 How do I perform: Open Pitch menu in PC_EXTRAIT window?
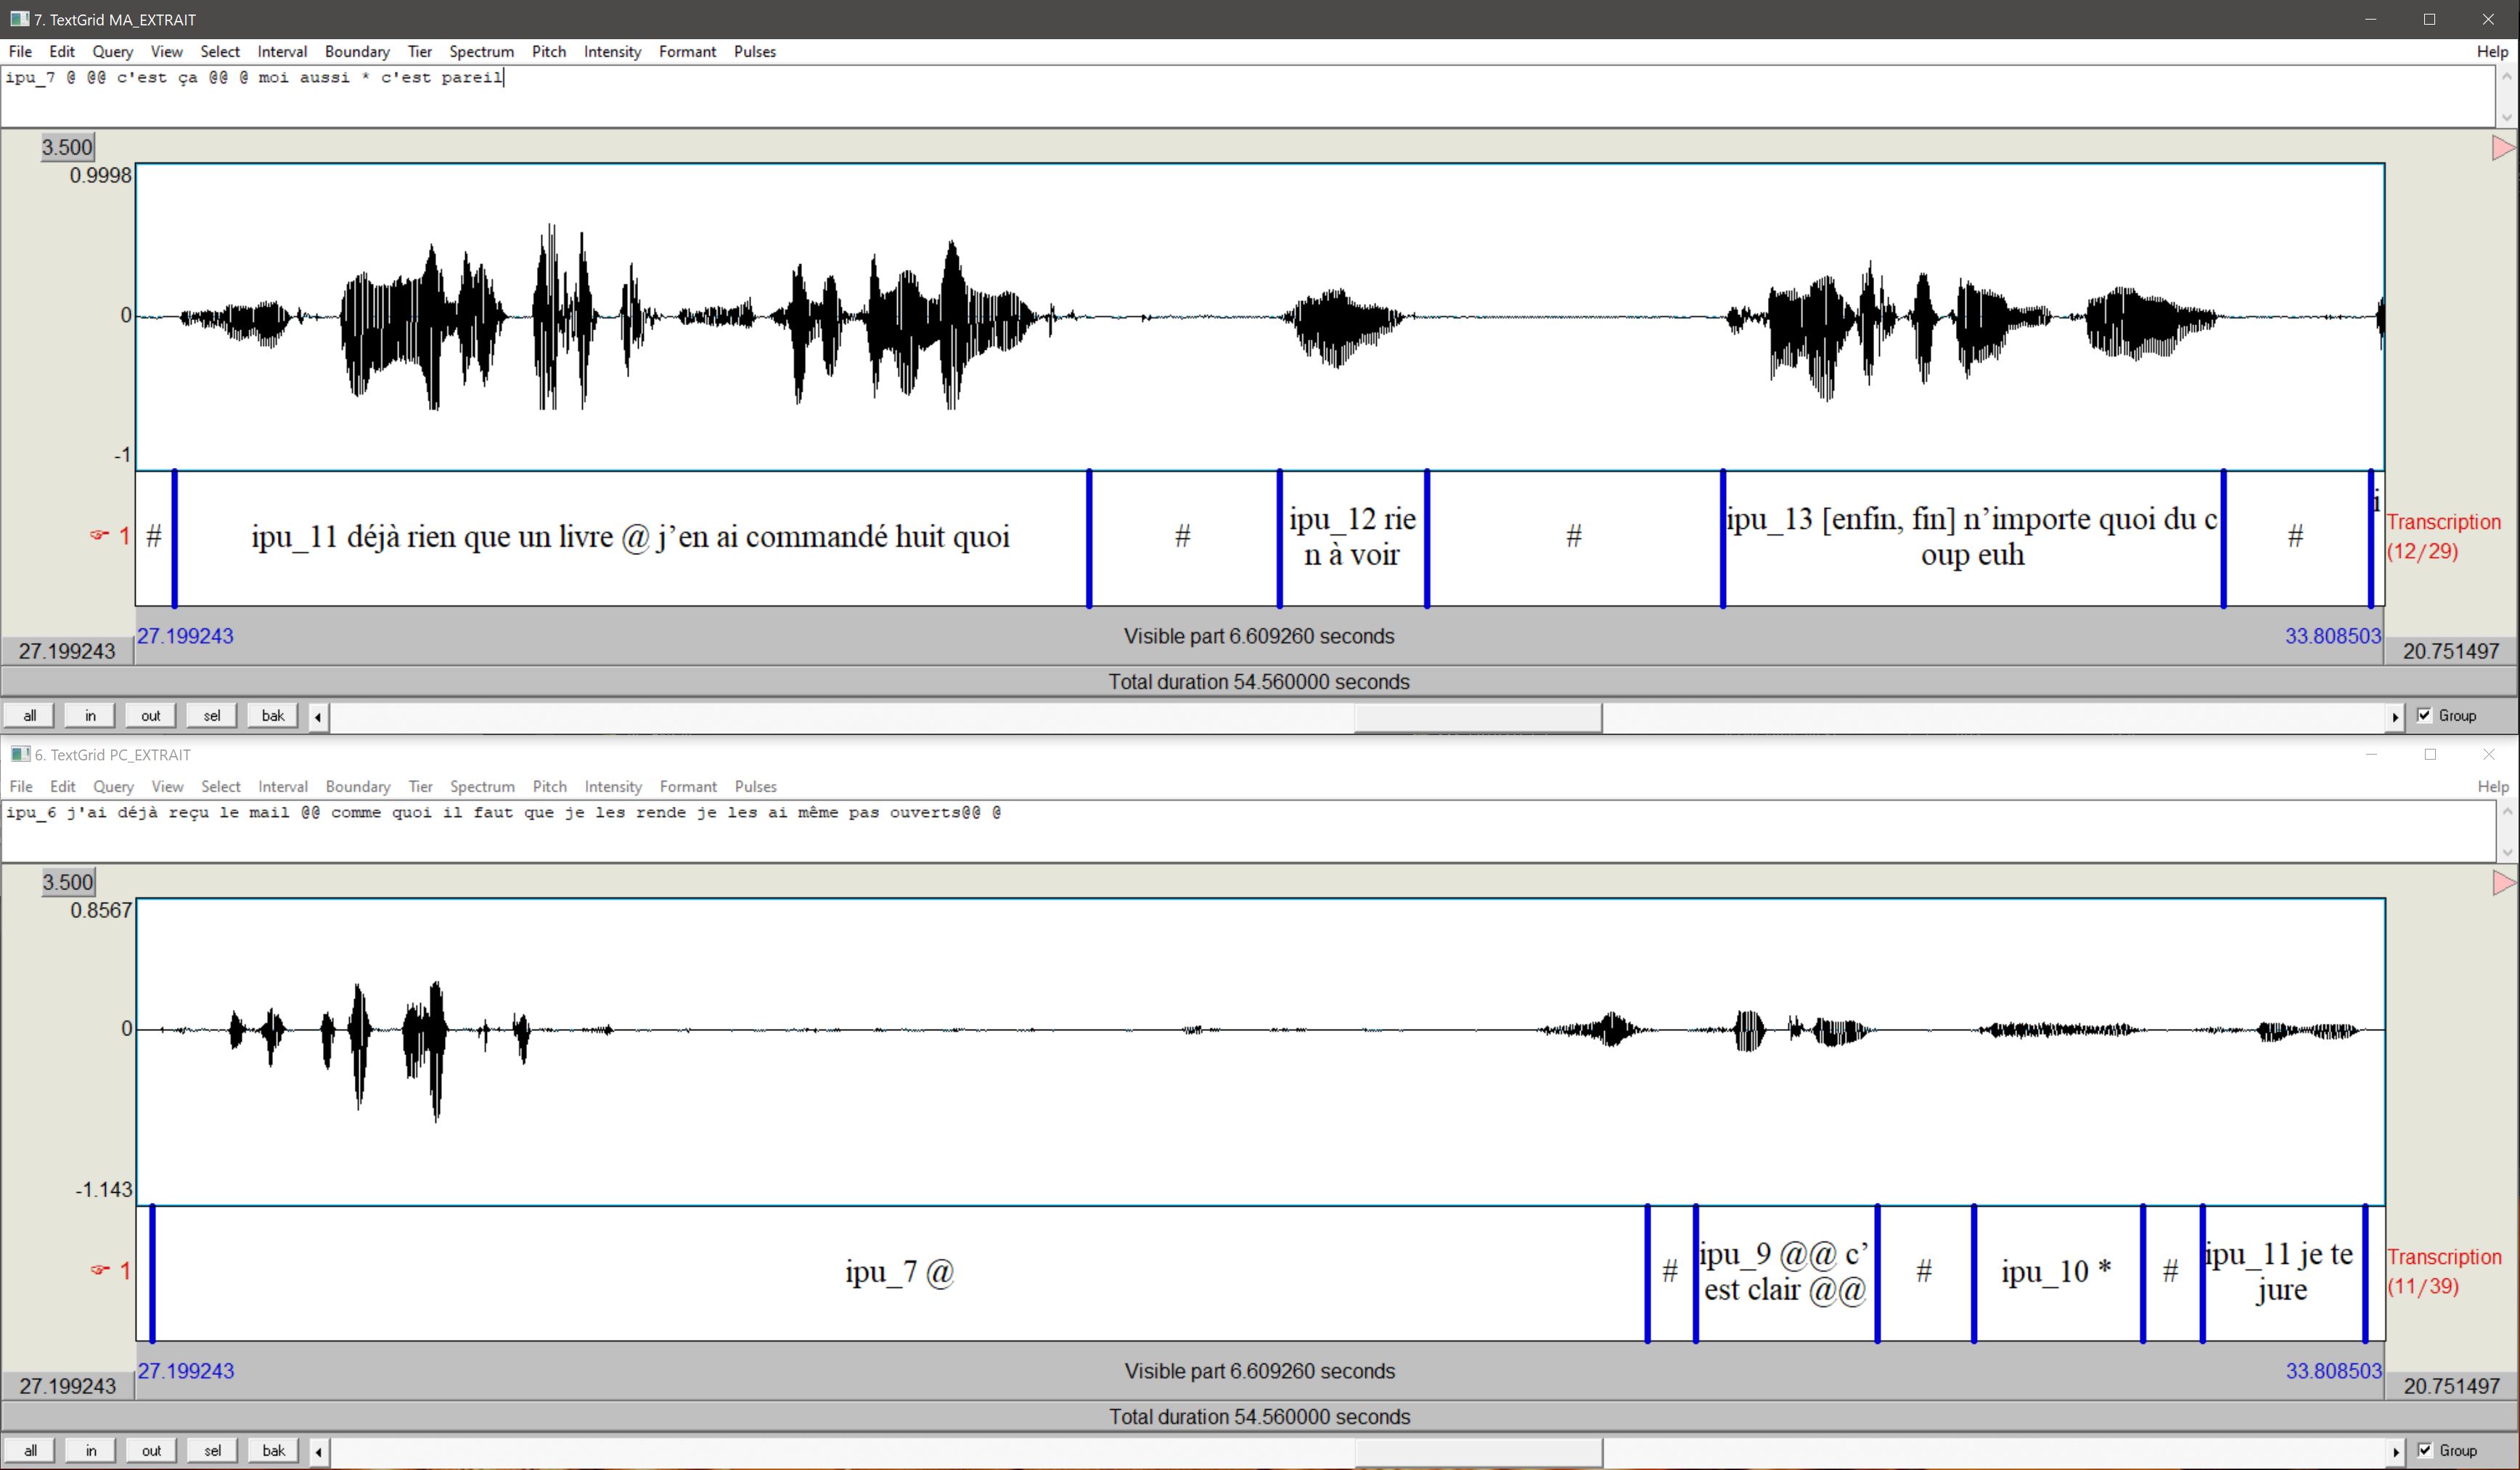pyautogui.click(x=550, y=786)
